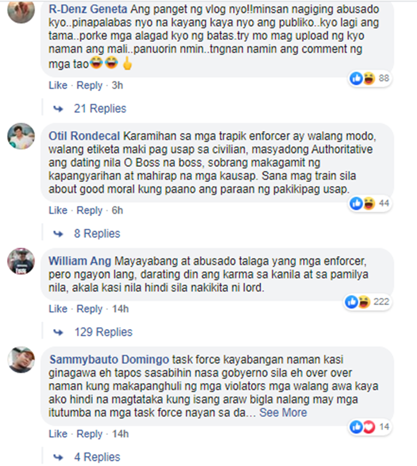This screenshot has height=466, width=417.
Task: Click the like reaction icon on R-Denz Geneta's comment
Action: pyautogui.click(x=356, y=79)
